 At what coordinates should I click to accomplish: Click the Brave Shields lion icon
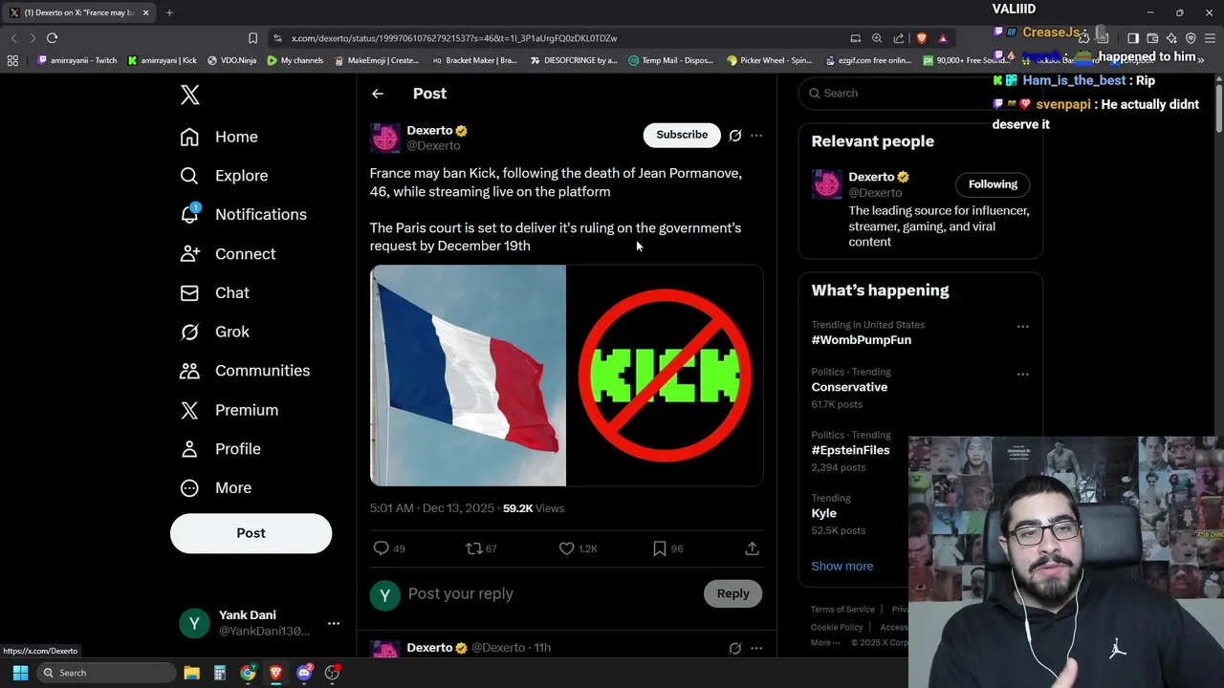[x=922, y=38]
